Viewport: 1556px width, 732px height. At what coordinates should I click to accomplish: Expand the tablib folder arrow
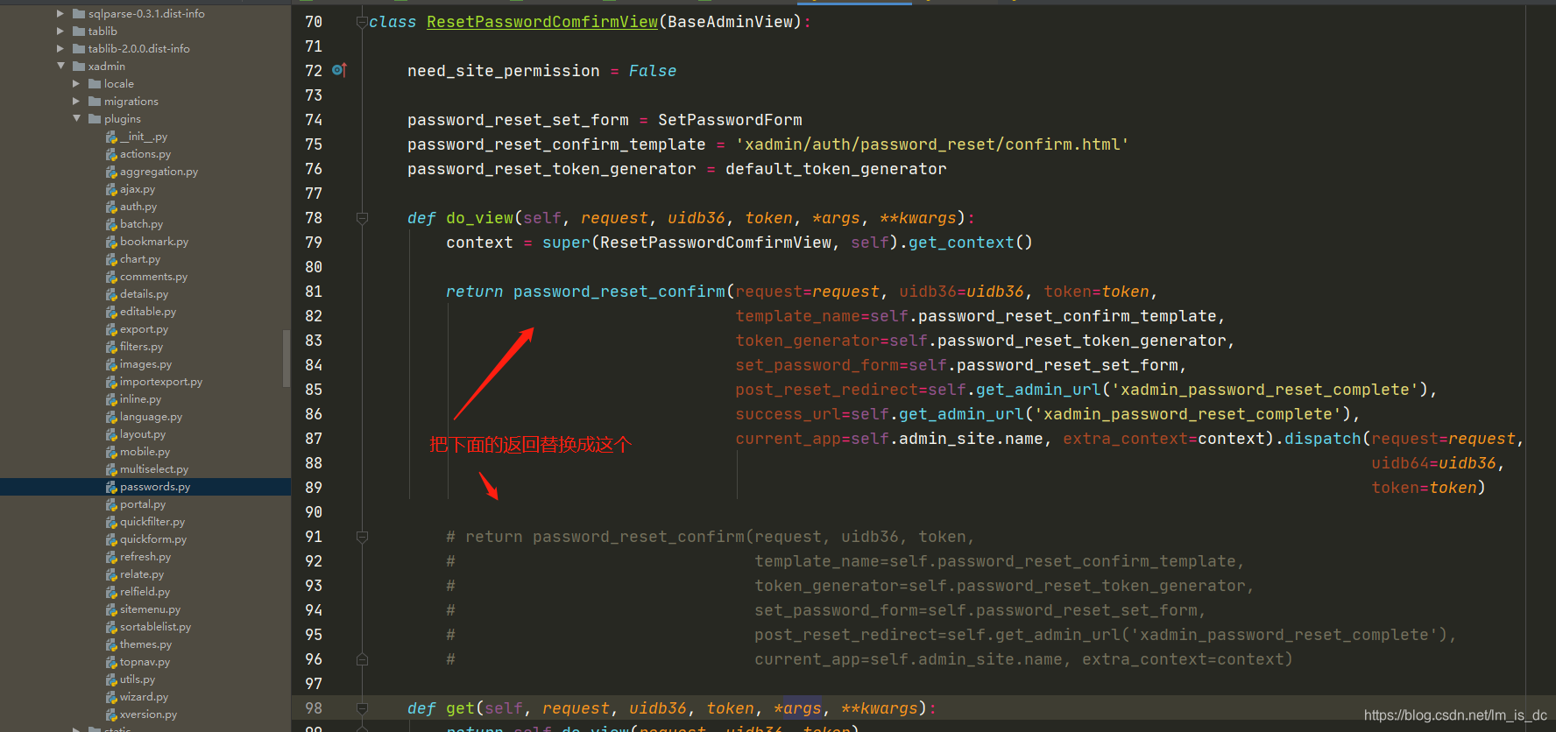pos(60,31)
